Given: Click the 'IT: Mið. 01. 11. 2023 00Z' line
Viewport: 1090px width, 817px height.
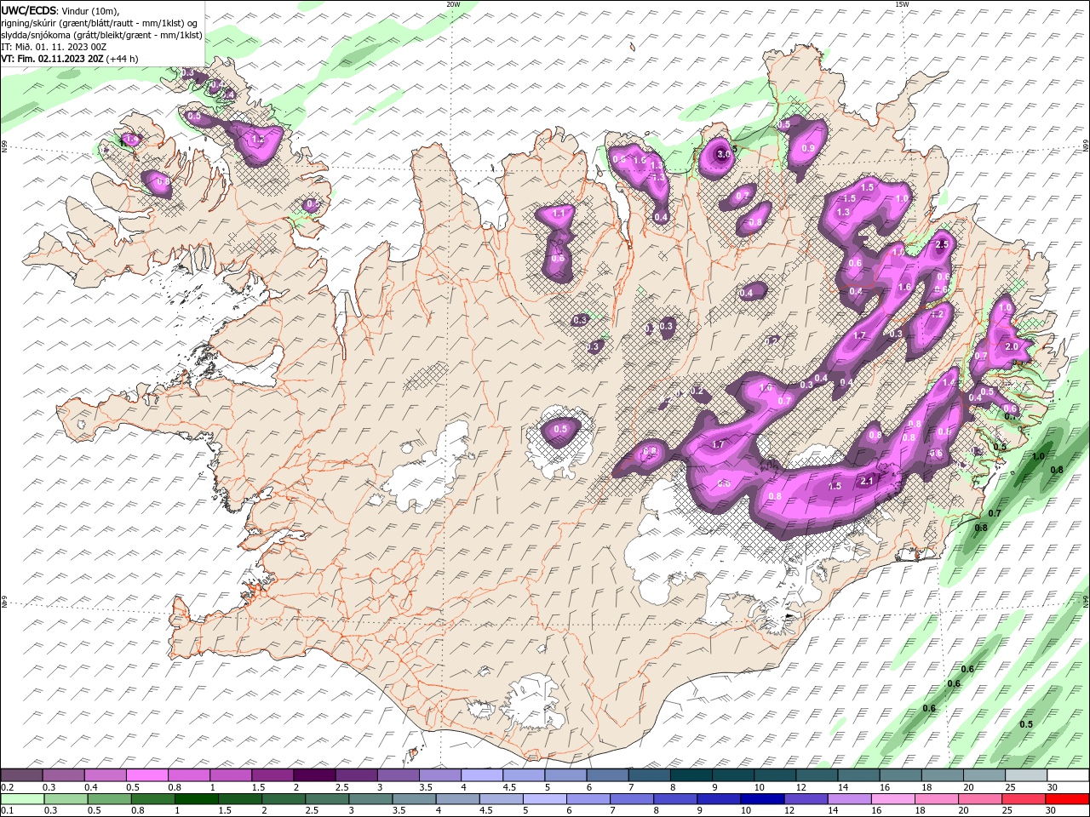Looking at the screenshot, I should tap(52, 47).
